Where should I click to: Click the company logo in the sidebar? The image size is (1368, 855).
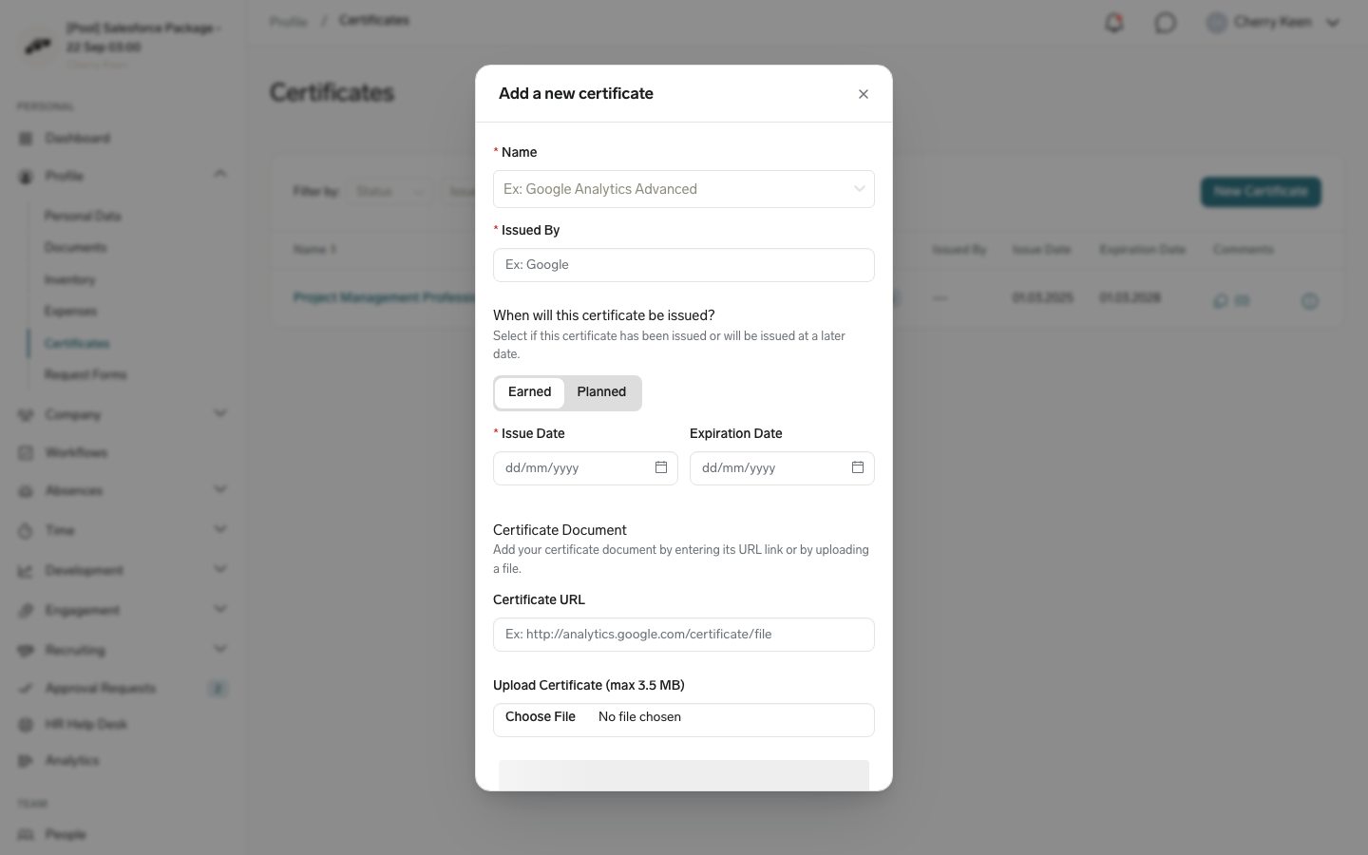38,45
